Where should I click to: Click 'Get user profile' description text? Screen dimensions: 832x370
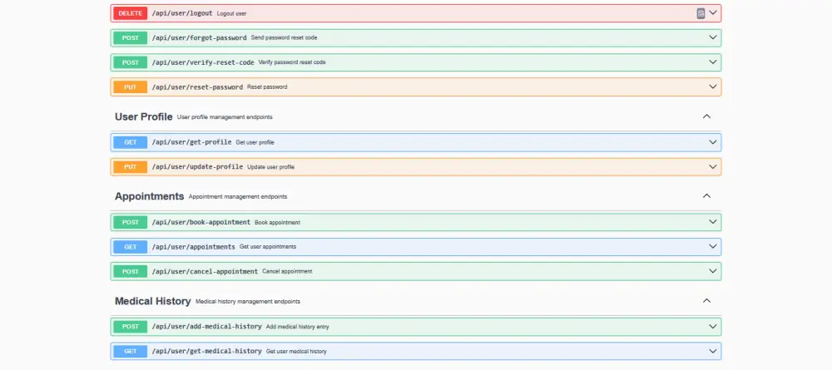click(x=255, y=142)
